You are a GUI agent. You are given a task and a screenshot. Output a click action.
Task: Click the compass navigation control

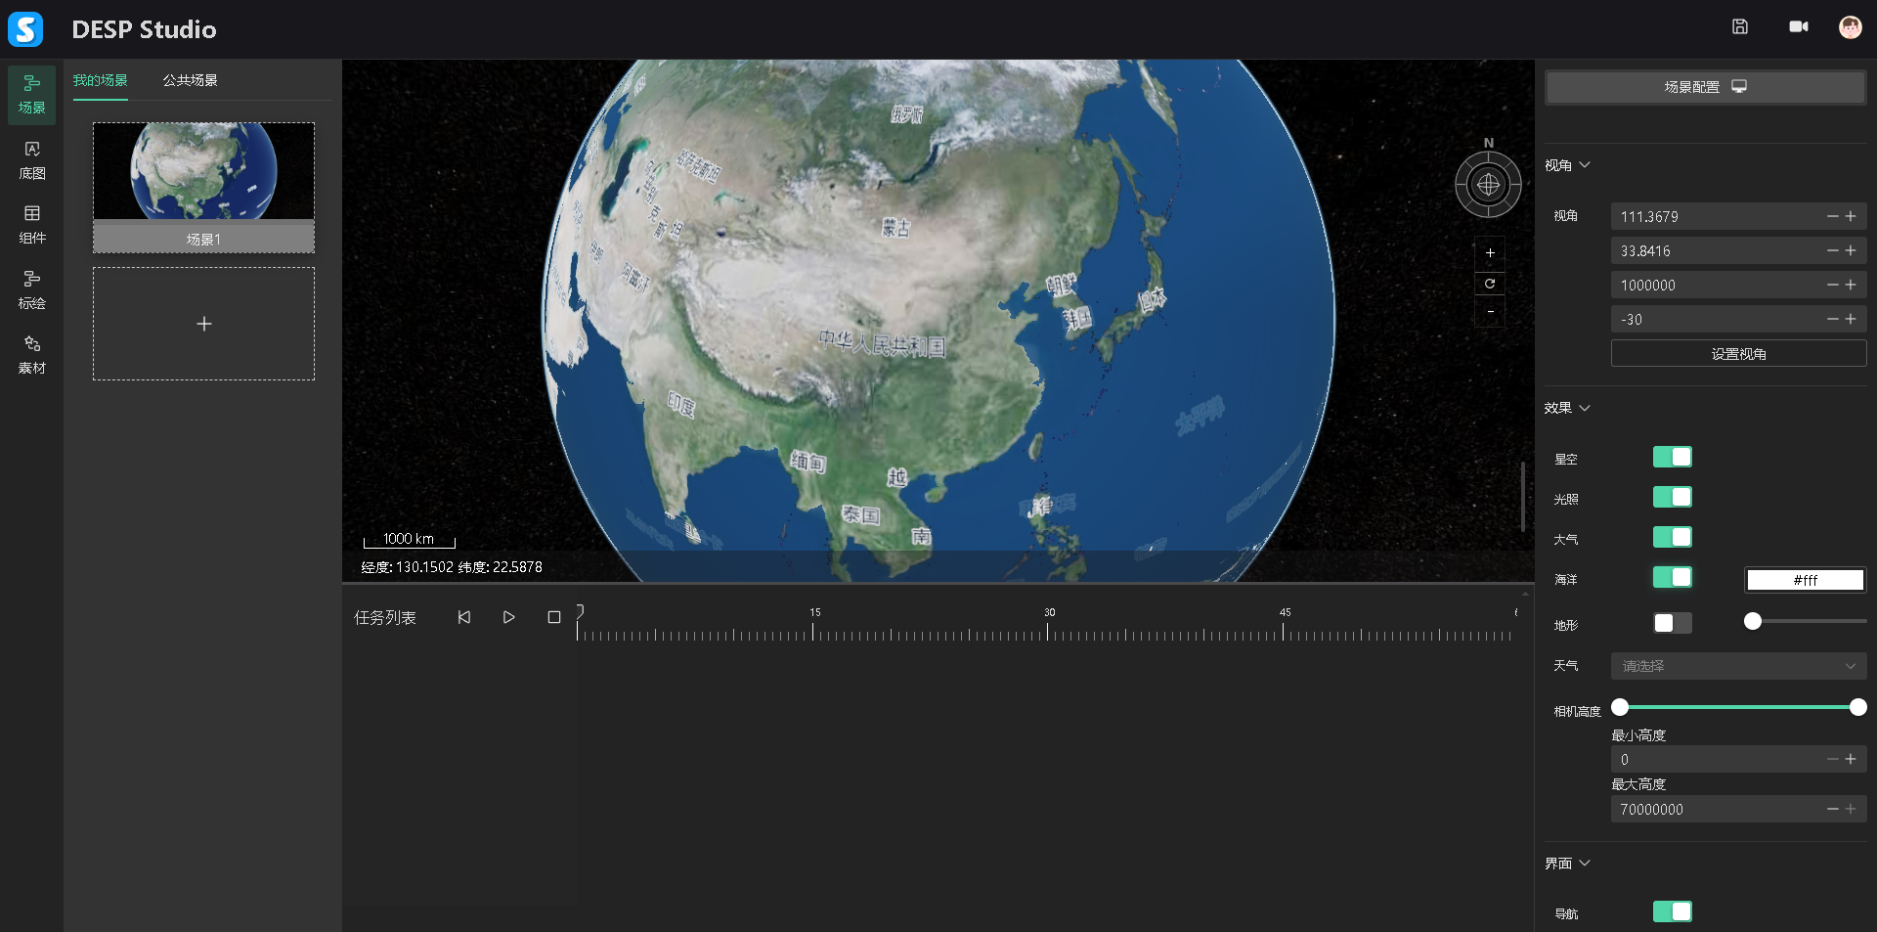tap(1488, 184)
